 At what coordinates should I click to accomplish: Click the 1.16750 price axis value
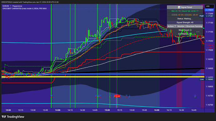coord(209,96)
